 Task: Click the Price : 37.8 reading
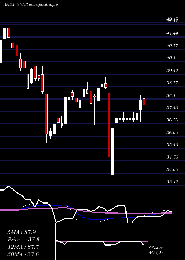(23, 240)
